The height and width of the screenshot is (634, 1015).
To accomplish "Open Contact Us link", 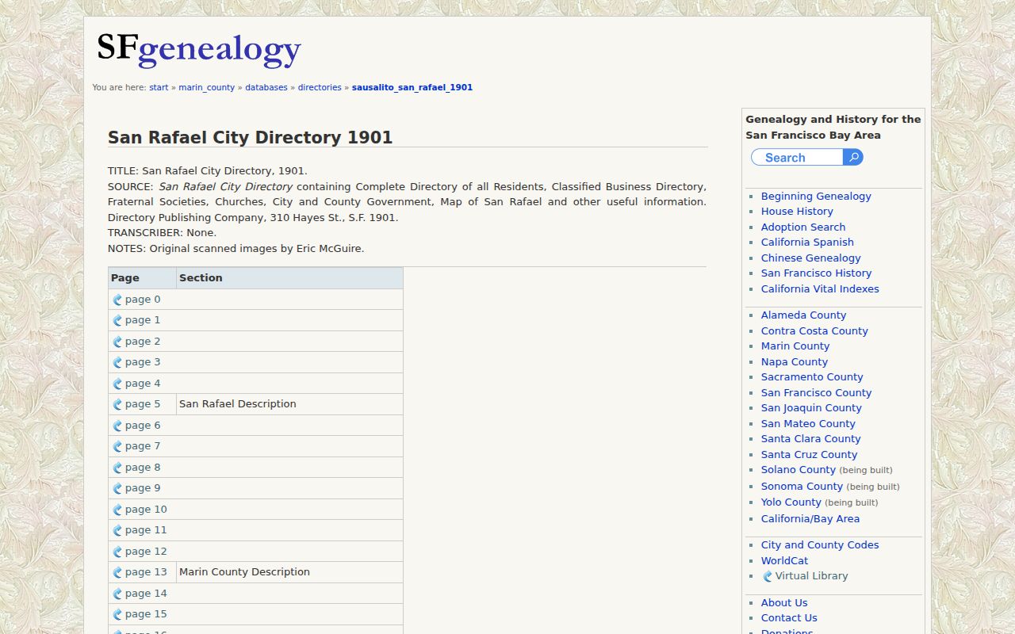I will coord(789,618).
